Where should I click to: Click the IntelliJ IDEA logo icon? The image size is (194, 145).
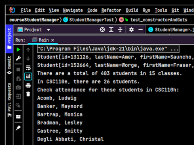[12, 10]
